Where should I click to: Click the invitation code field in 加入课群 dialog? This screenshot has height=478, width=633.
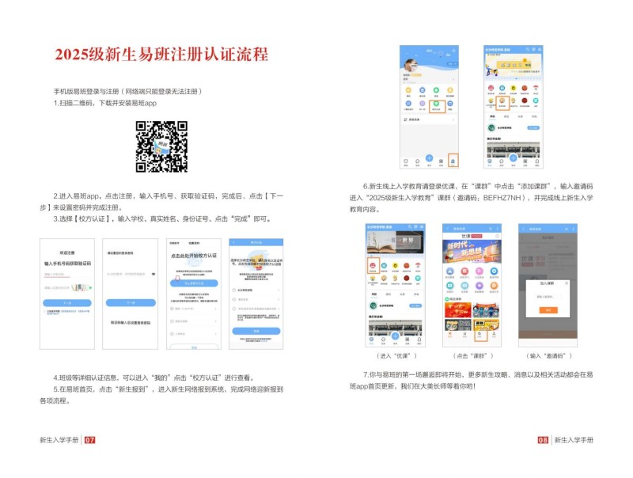547,297
